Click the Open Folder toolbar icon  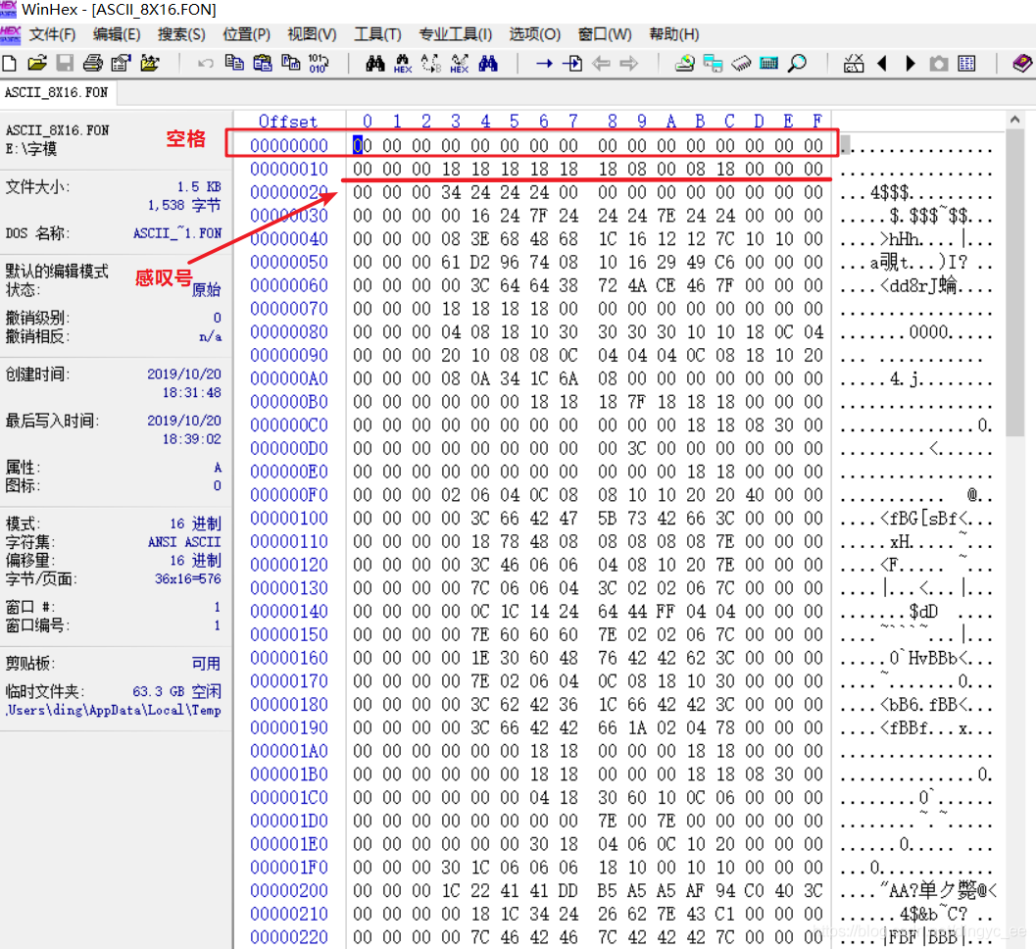pyautogui.click(x=150, y=64)
